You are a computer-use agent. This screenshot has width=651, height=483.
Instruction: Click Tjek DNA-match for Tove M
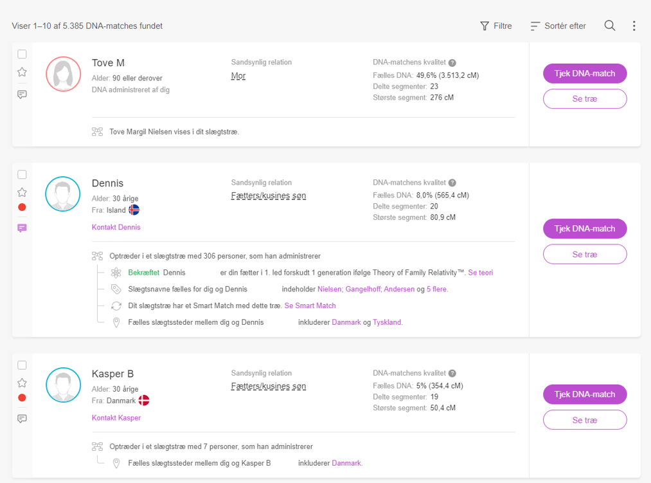(x=585, y=73)
